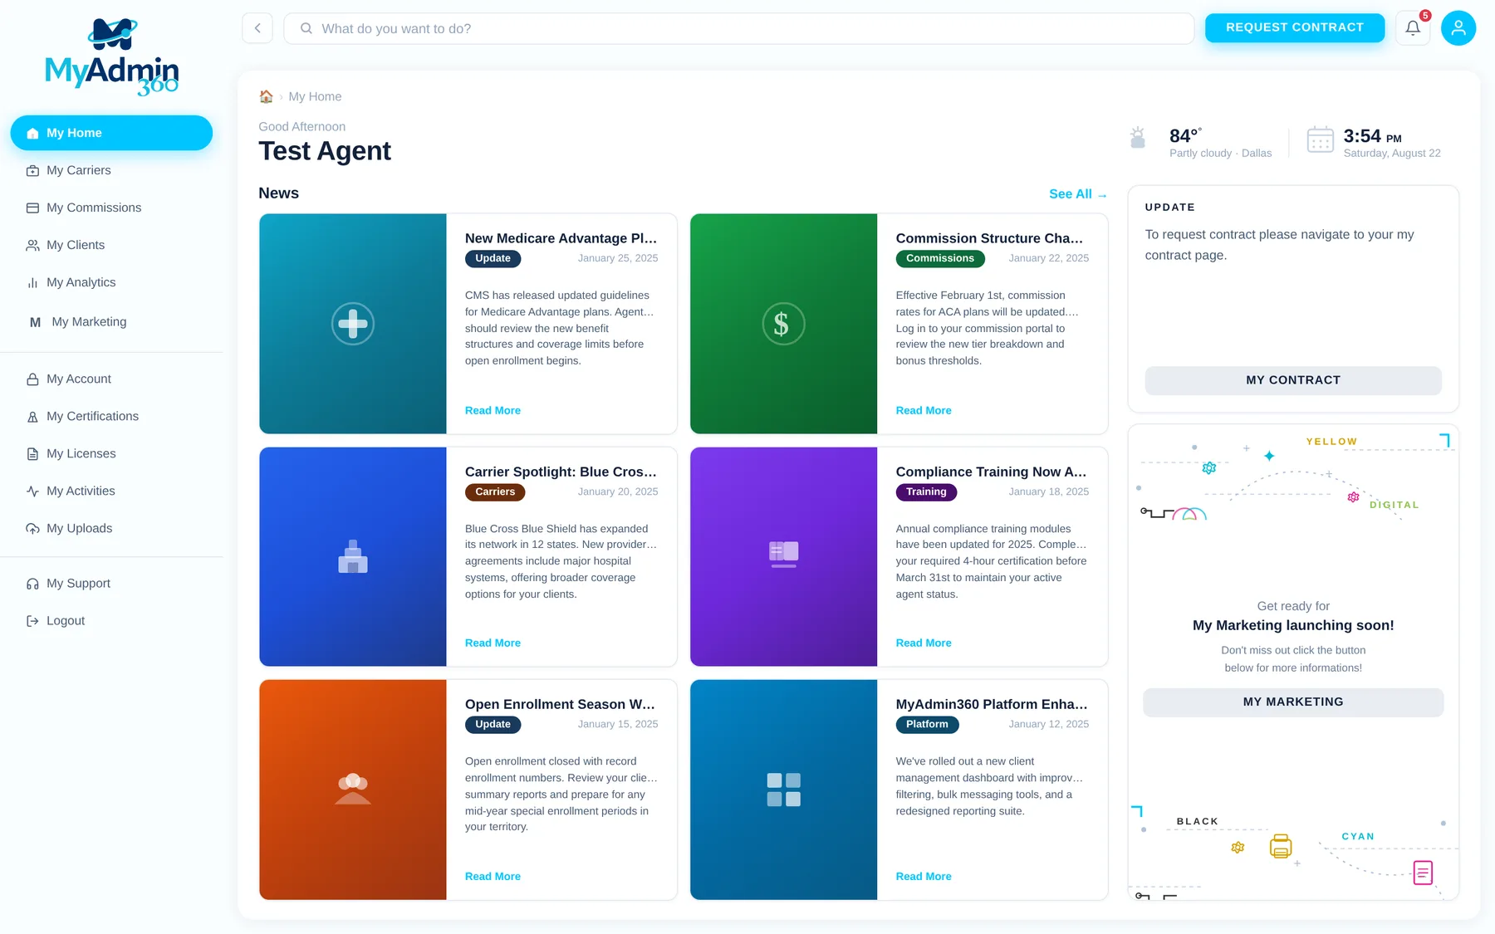Screen dimensions: 1495x934
Task: Click My Analytics bar chart icon
Action: tap(32, 282)
